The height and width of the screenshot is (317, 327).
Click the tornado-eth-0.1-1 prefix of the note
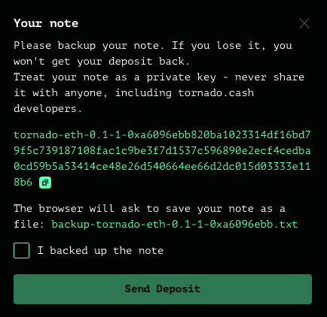pyautogui.click(x=64, y=135)
